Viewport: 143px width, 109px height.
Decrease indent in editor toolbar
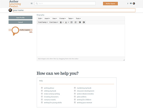80,22
